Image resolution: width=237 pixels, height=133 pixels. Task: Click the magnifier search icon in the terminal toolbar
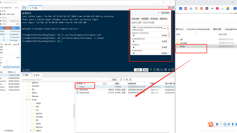(162, 70)
